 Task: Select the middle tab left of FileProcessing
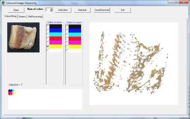[x=22, y=16]
